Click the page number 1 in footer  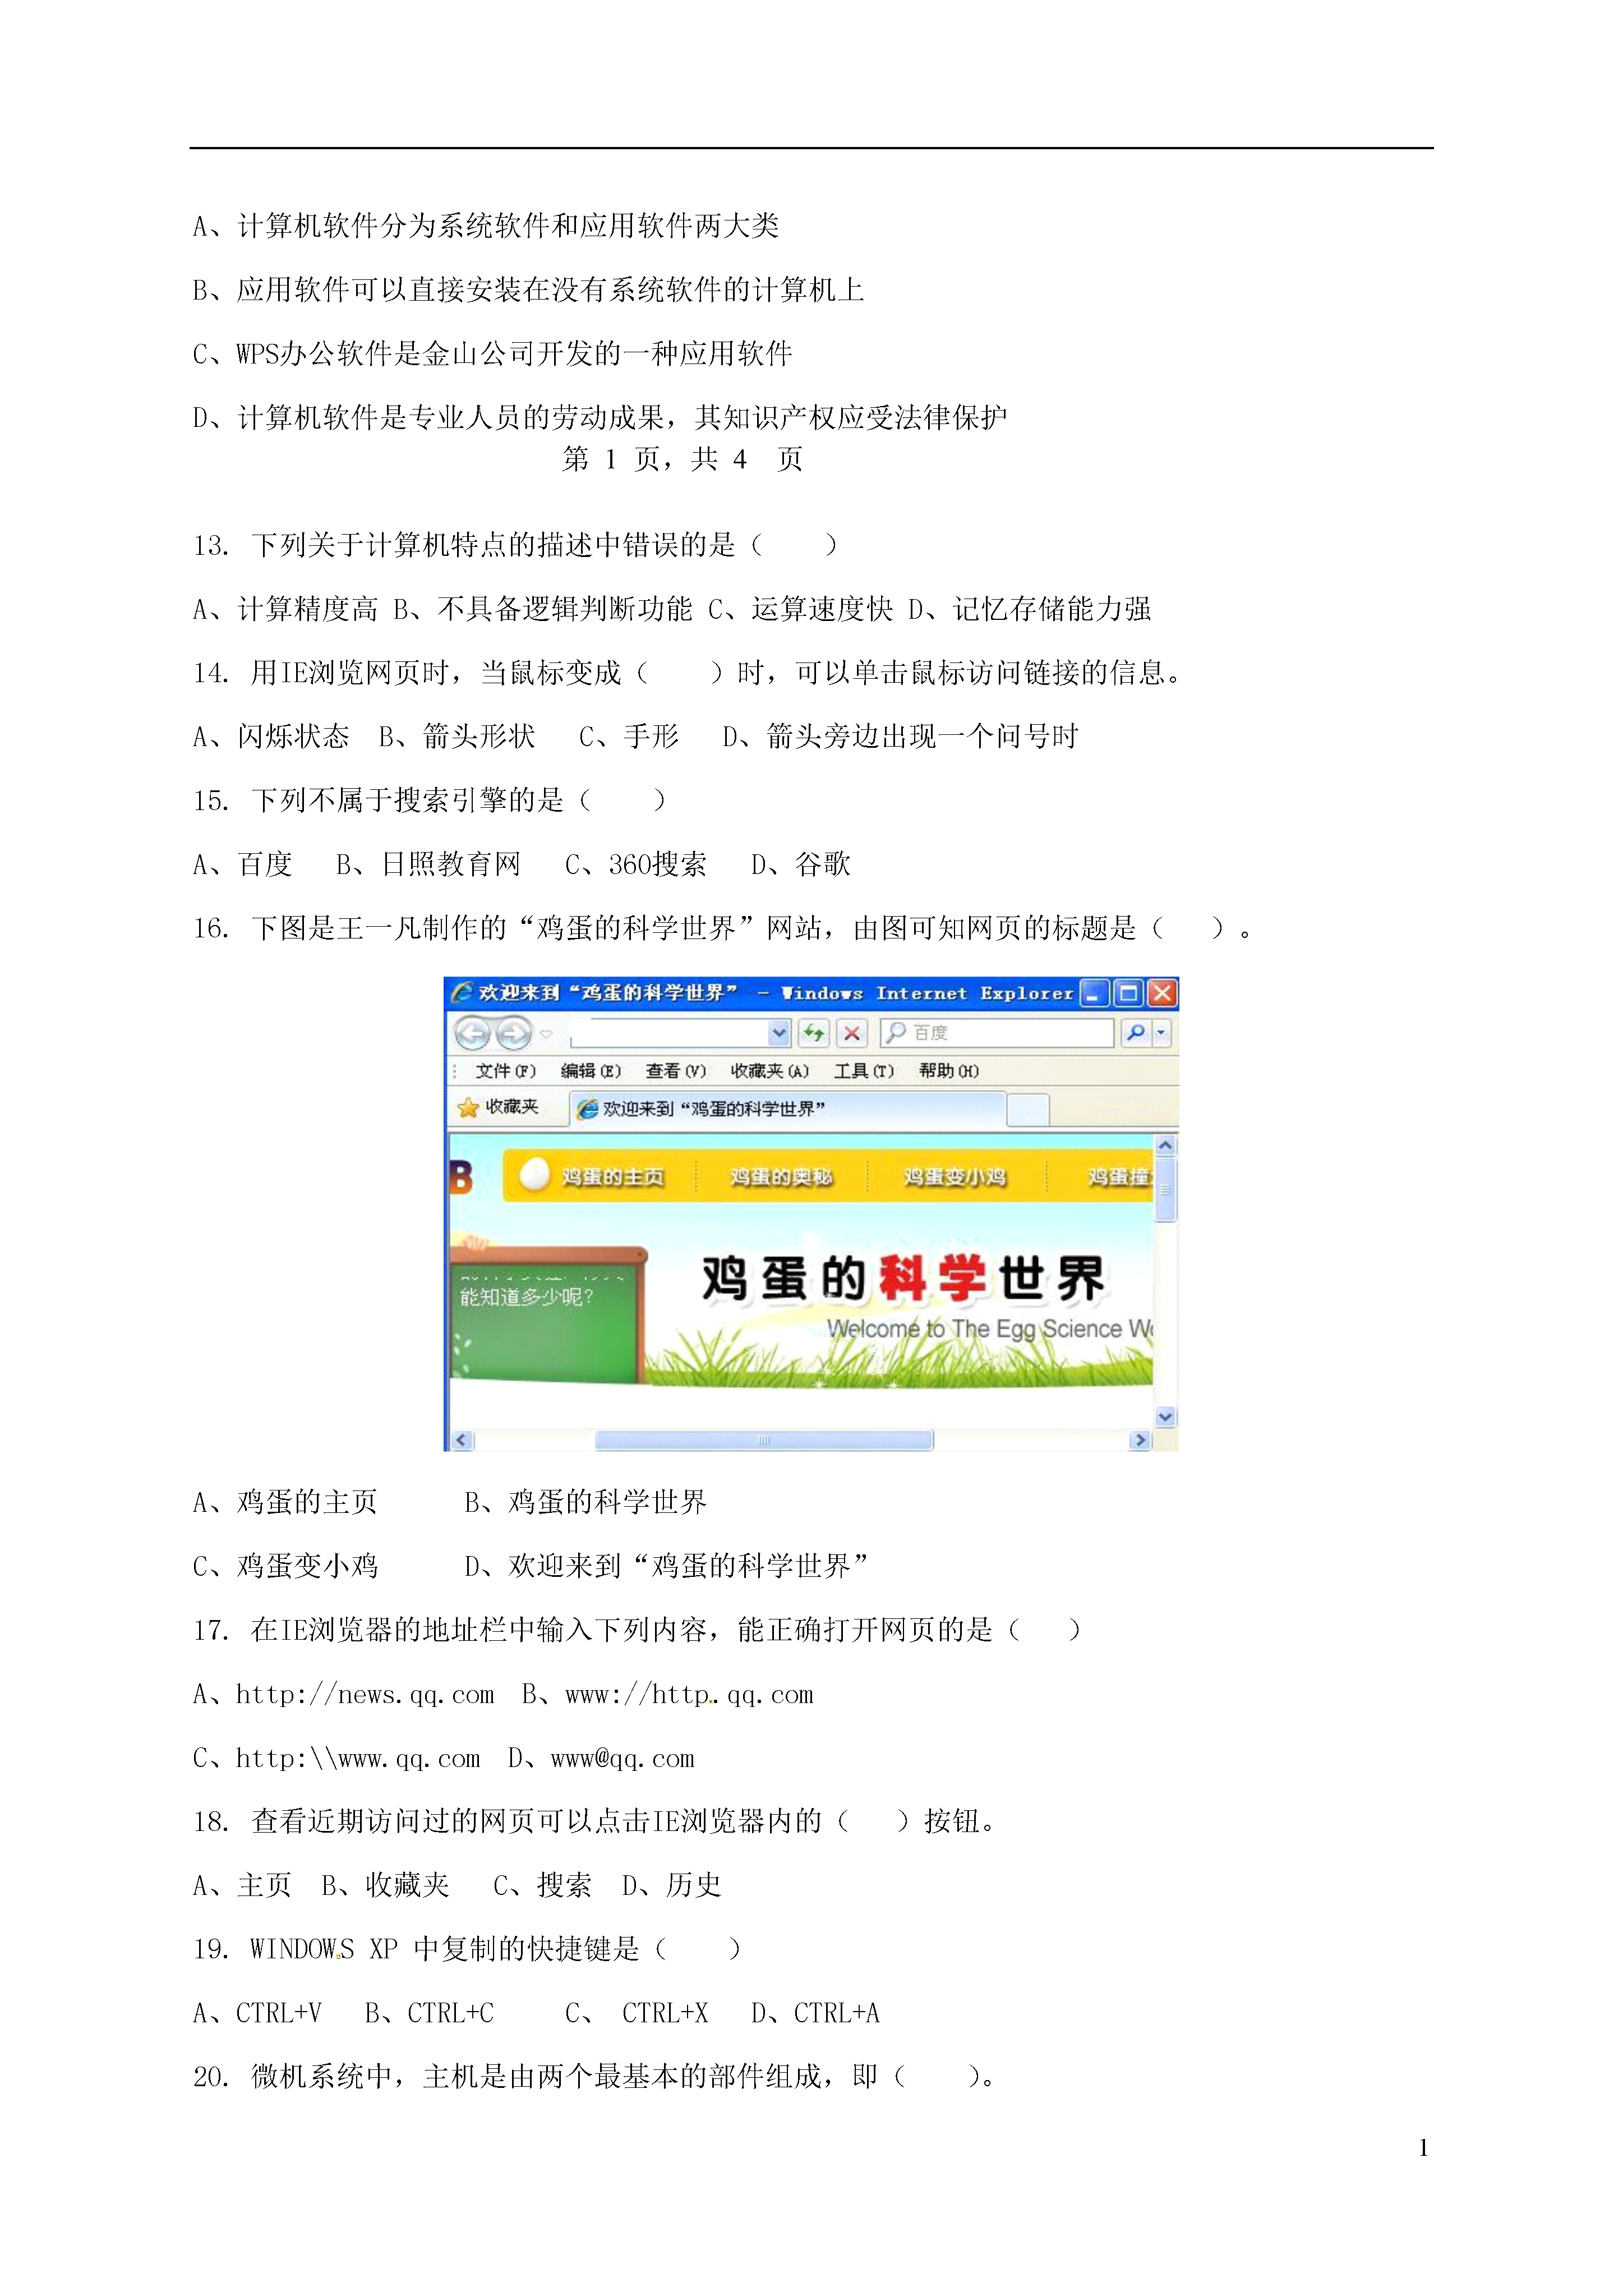pos(1423,2147)
